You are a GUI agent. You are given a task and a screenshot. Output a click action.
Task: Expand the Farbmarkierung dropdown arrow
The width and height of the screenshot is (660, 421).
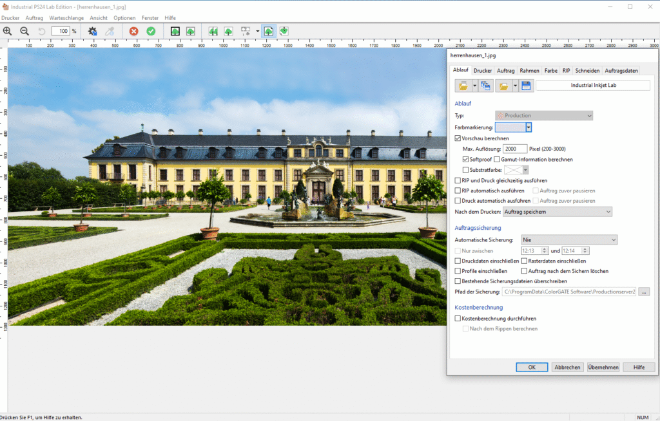coord(529,127)
